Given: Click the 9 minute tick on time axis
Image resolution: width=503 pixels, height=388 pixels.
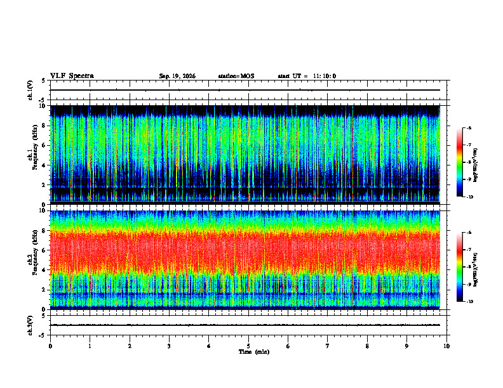Looking at the screenshot, I should (406, 346).
